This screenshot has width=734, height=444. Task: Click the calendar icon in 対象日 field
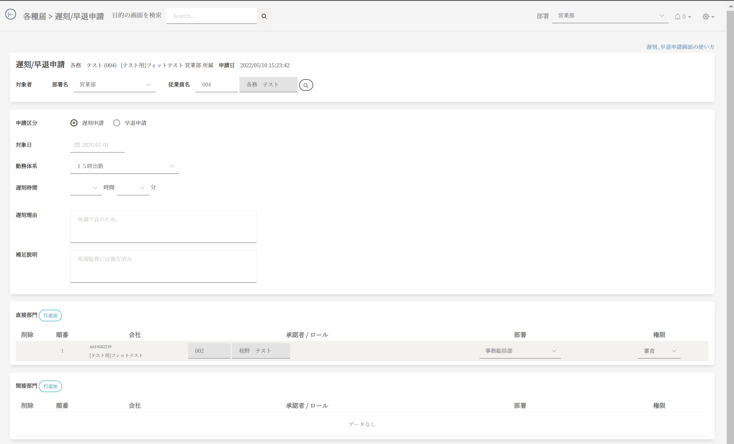point(77,145)
